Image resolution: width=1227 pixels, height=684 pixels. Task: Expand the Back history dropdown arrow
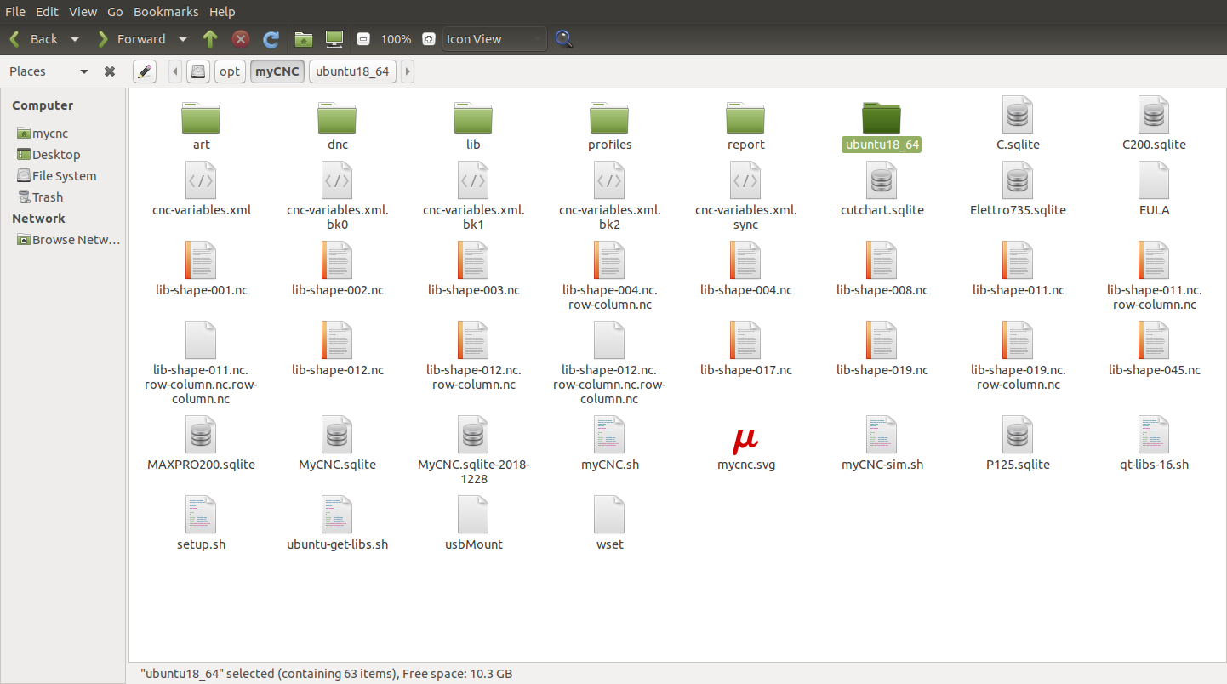click(x=75, y=39)
